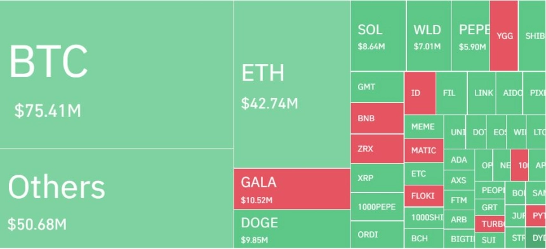Select the red FLOKI tile

point(423,196)
